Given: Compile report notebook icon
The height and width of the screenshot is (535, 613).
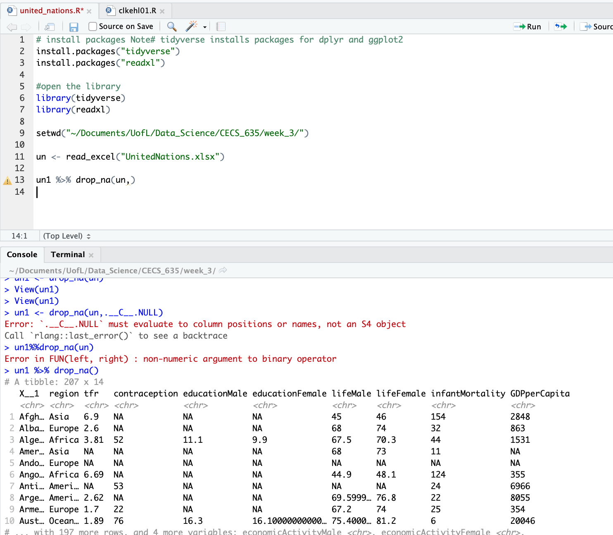Looking at the screenshot, I should pos(221,27).
